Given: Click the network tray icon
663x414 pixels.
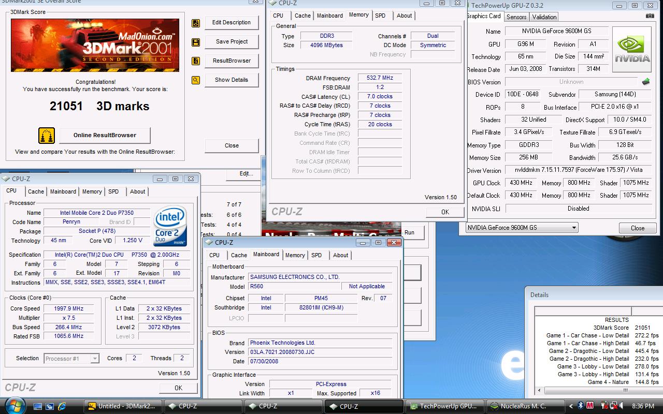Looking at the screenshot, I should (x=614, y=406).
